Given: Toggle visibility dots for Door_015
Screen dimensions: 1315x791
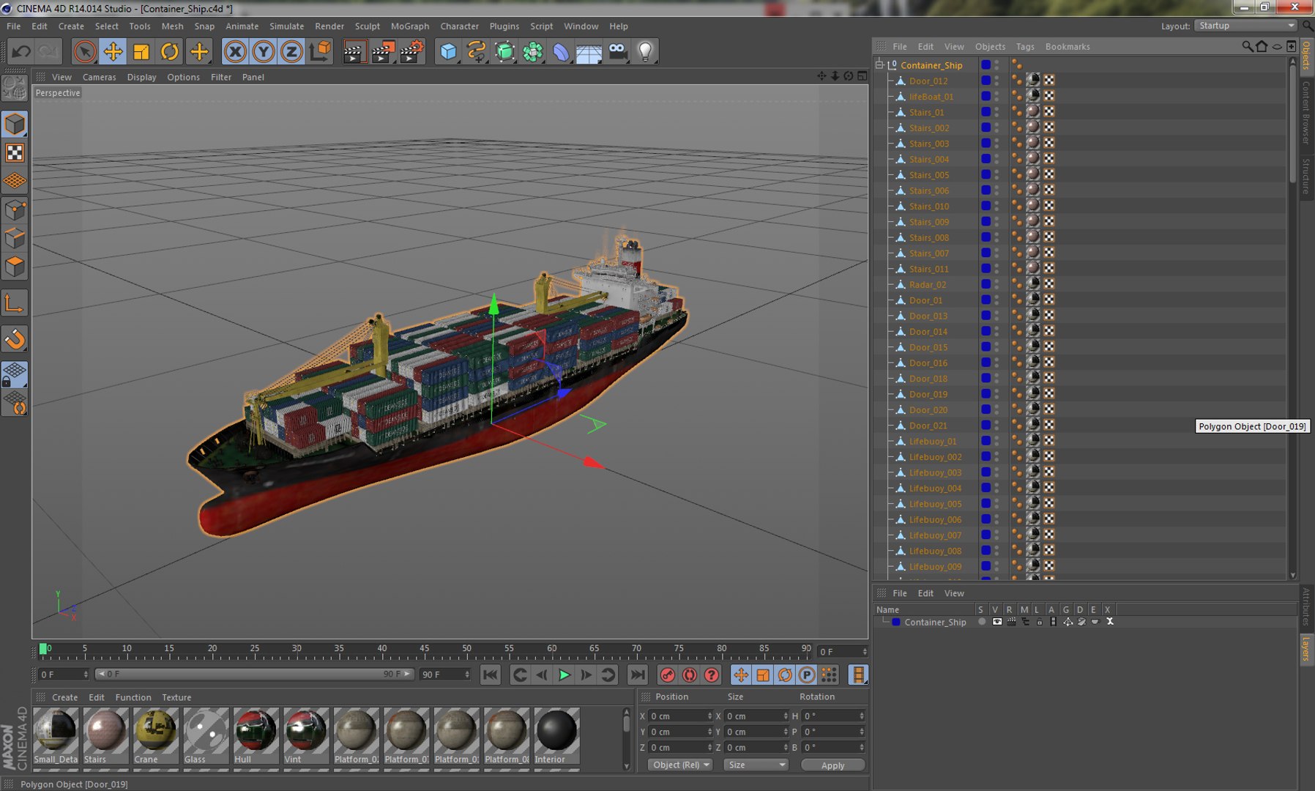Looking at the screenshot, I should (x=997, y=347).
